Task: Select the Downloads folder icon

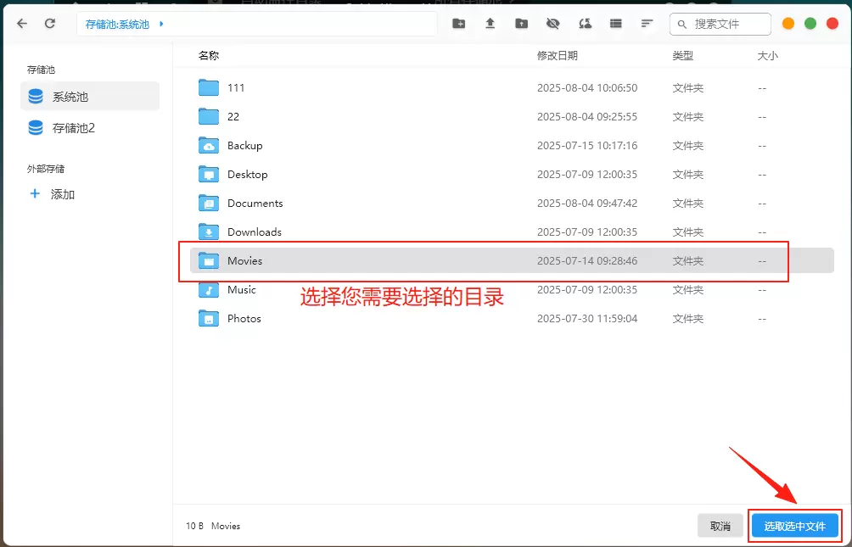Action: [x=209, y=232]
